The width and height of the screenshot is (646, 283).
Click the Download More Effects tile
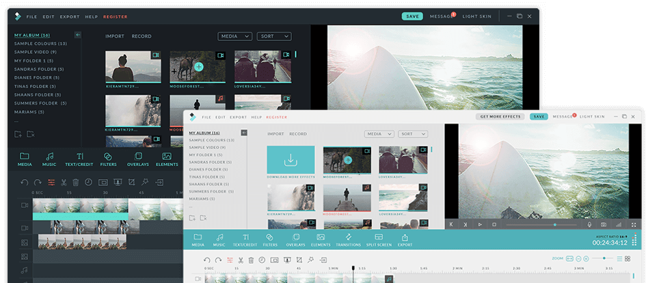291,161
